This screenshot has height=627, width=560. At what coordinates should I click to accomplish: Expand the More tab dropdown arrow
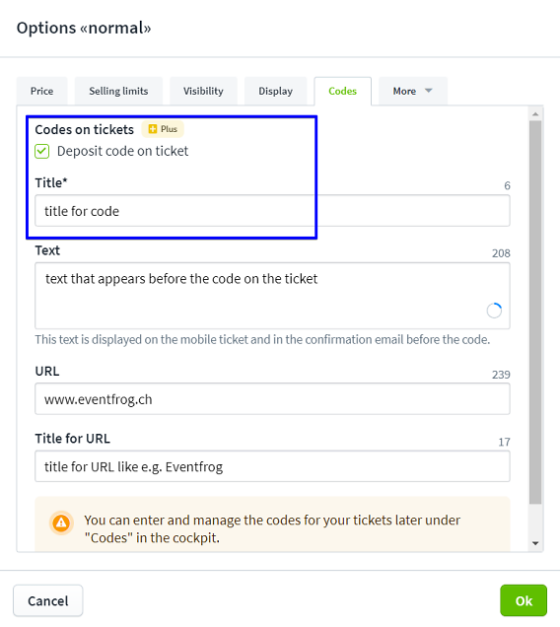429,91
